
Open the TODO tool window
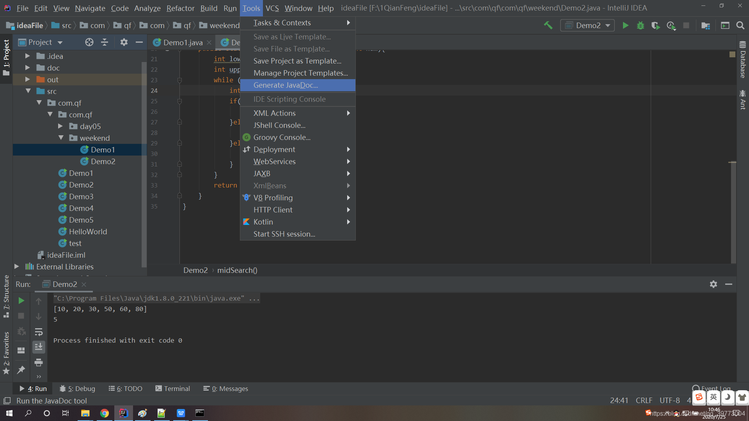tap(125, 389)
